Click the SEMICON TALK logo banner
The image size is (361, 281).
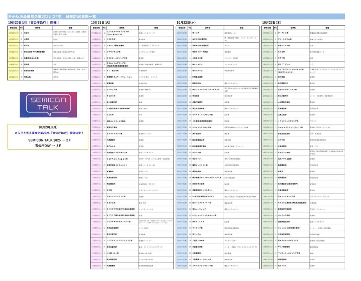tap(48, 105)
